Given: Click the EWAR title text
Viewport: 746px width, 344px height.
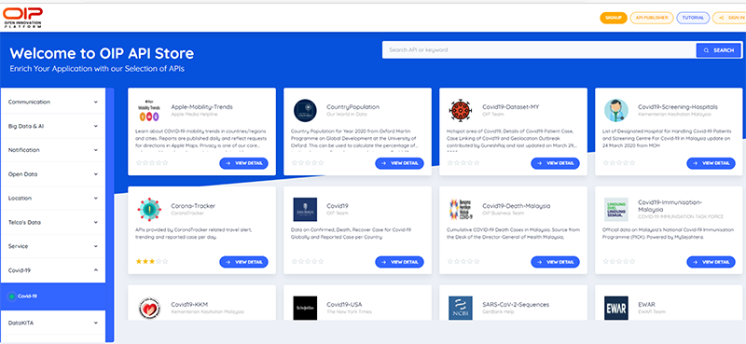Looking at the screenshot, I should [x=646, y=305].
